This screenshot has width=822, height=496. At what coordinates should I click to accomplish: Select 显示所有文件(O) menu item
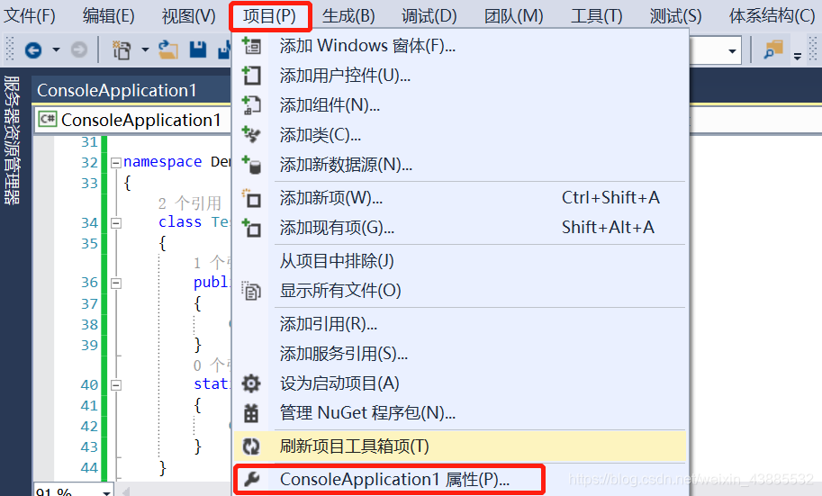(x=460, y=291)
